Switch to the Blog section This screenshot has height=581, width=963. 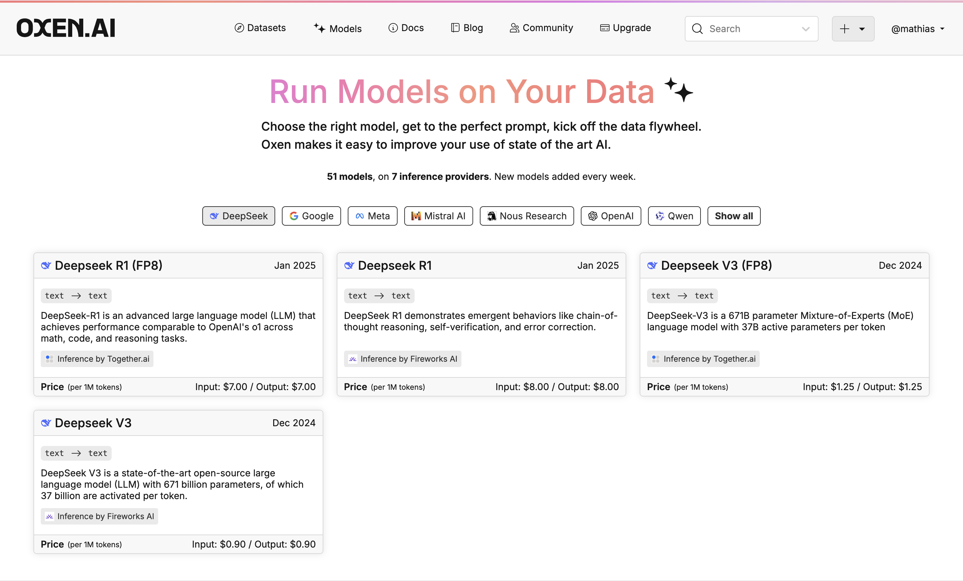tap(467, 28)
